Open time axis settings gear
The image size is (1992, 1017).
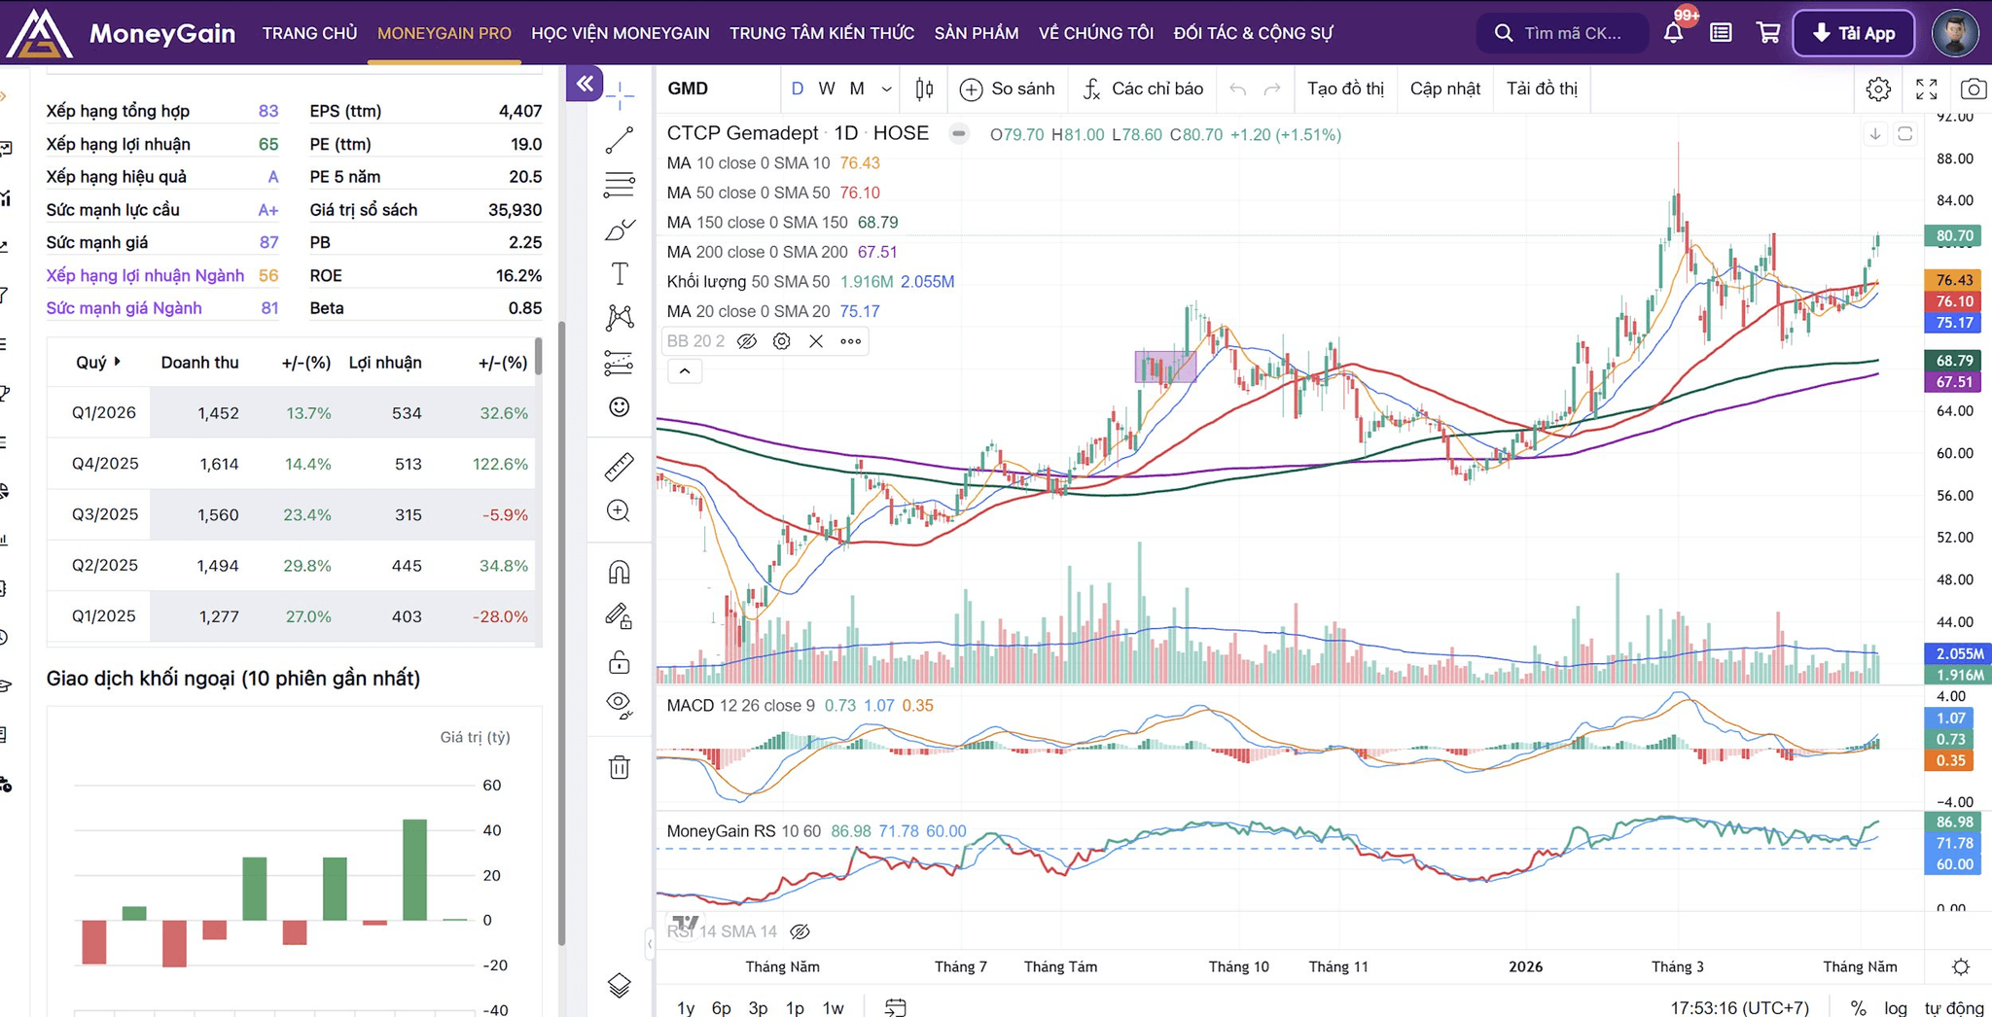click(x=1961, y=966)
